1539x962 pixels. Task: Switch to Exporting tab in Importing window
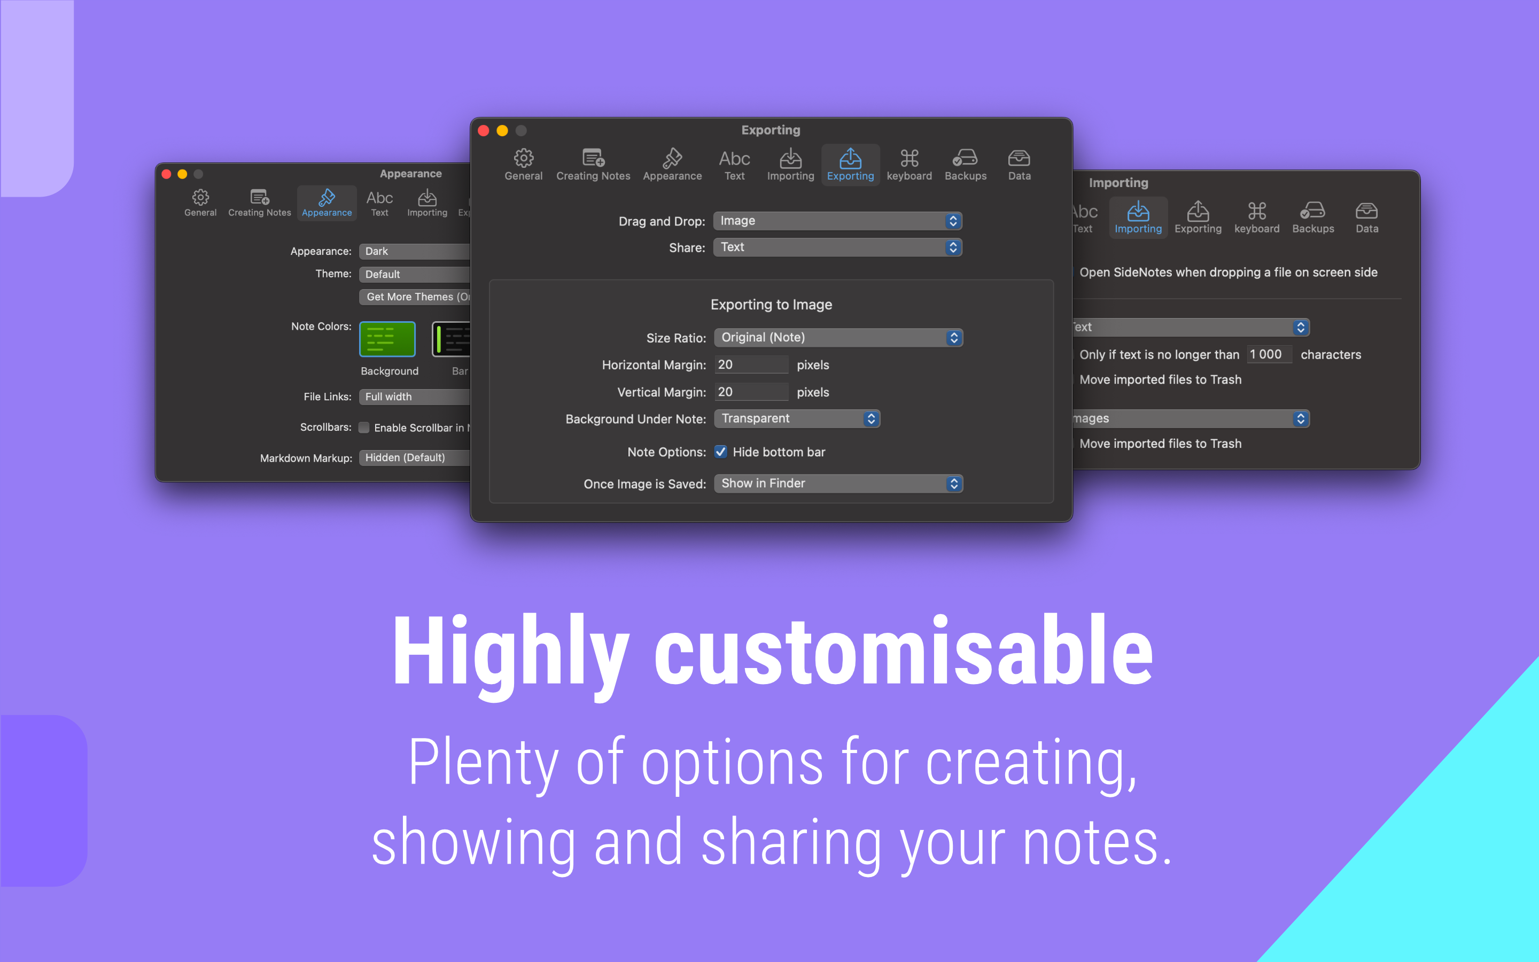1198,218
